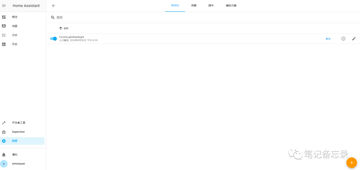Viewport: 360px width, 170px height.
Task: Click the TurnOnLightWhenNight automation name
Action: pyautogui.click(x=72, y=37)
